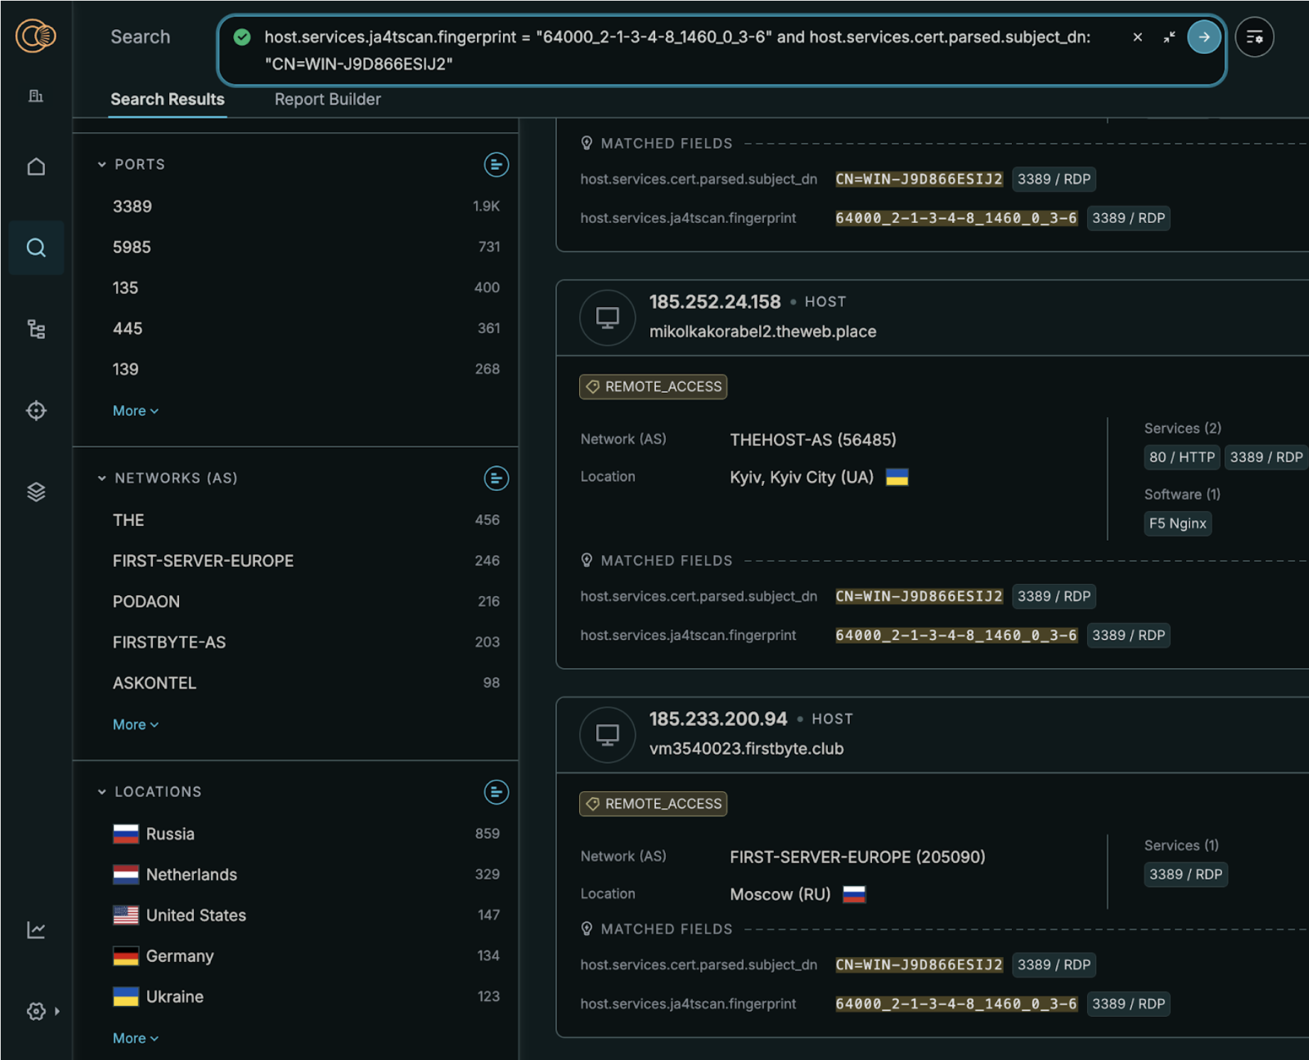Open Ports breakdown report icon
This screenshot has height=1060, width=1309.
tap(496, 165)
